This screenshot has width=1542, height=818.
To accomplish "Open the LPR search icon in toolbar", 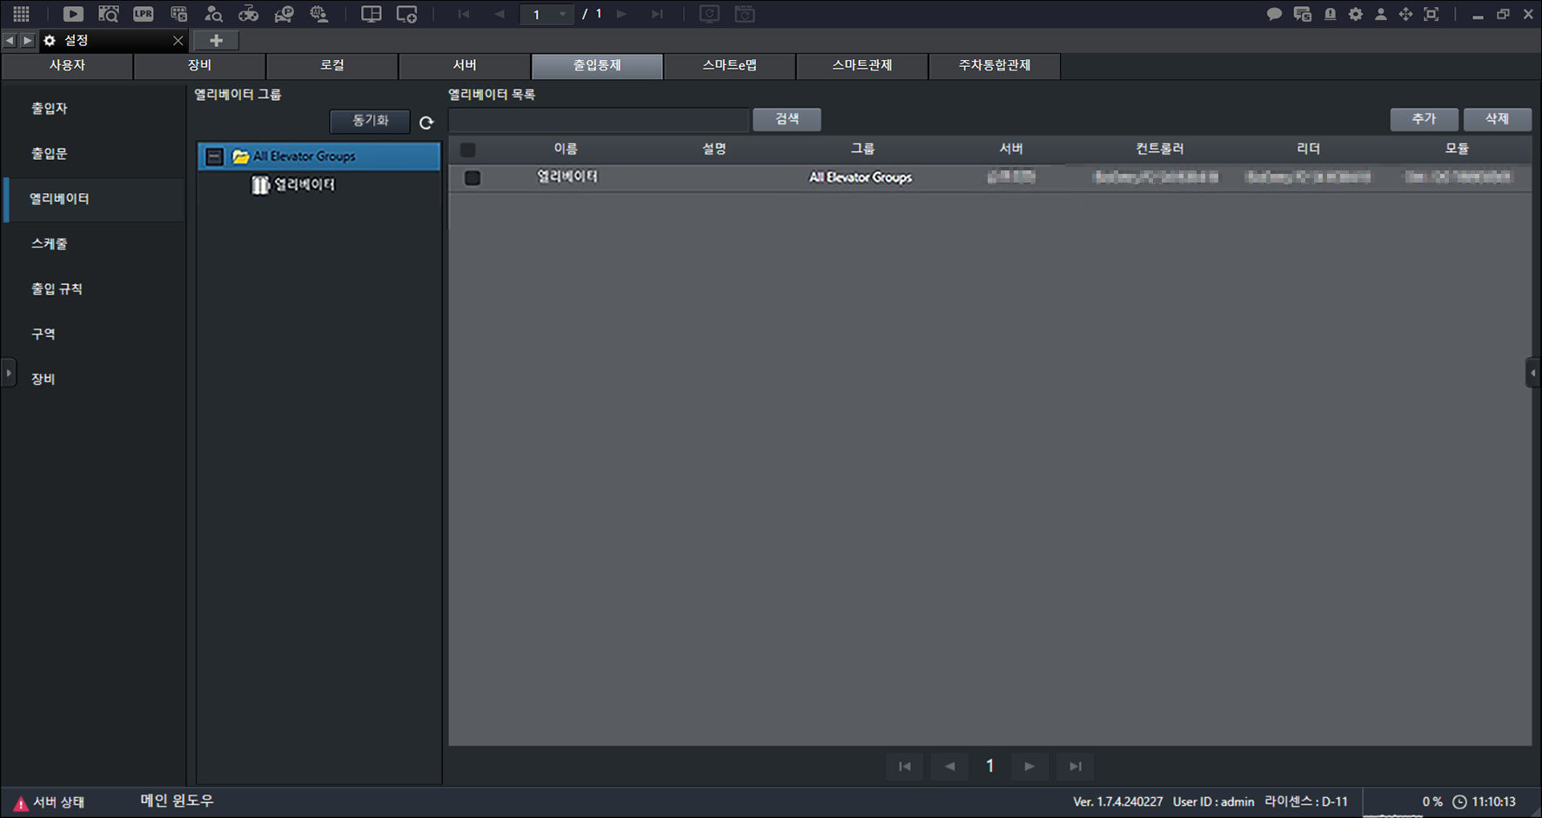I will [143, 14].
